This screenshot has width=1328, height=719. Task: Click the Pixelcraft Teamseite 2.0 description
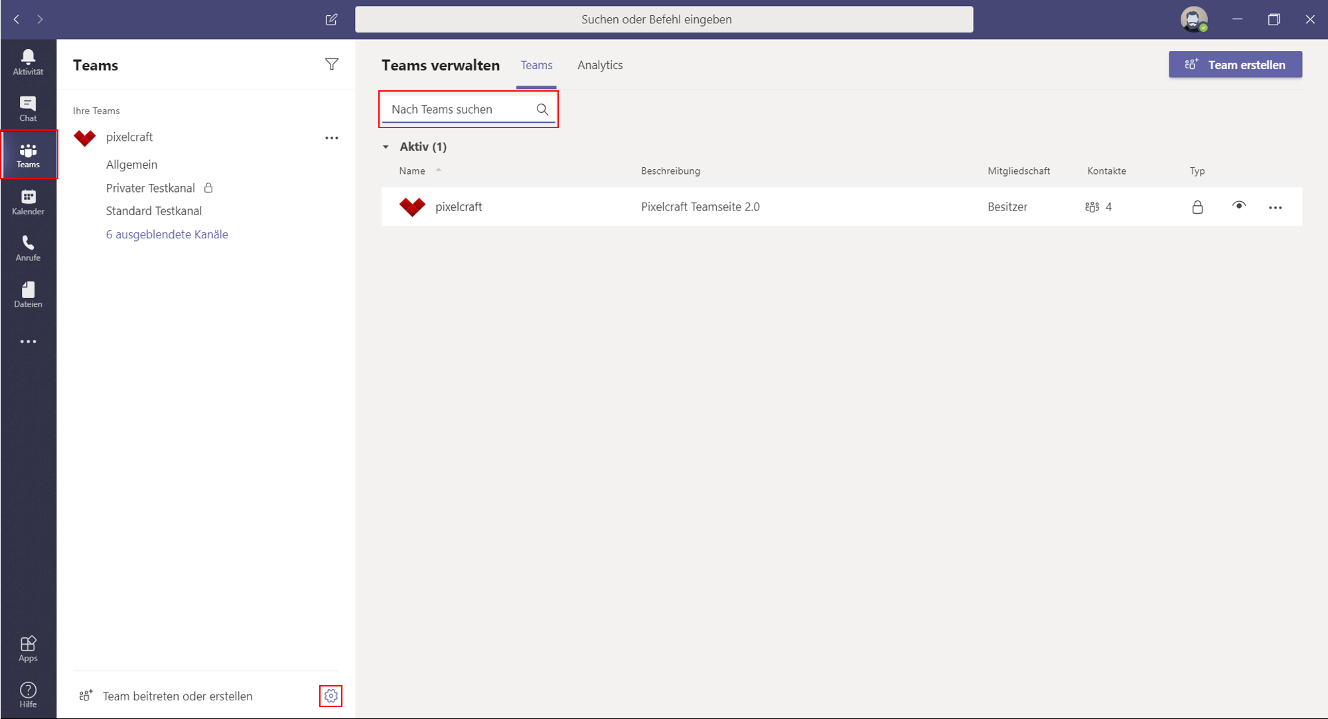point(700,206)
